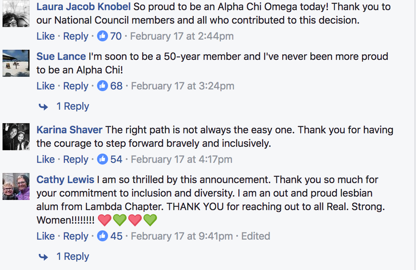Click the thumbs-up icon showing 68 likes
This screenshot has height=270, width=416.
(102, 86)
